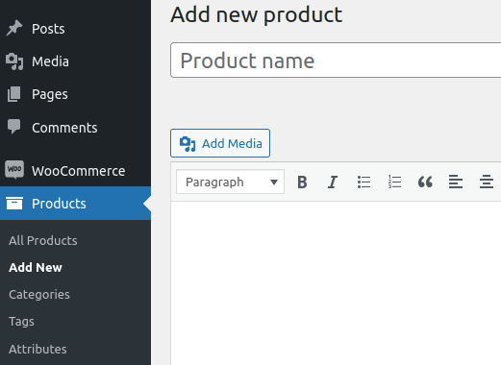Open the Pages menu
The height and width of the screenshot is (365, 501).
[x=75, y=94]
